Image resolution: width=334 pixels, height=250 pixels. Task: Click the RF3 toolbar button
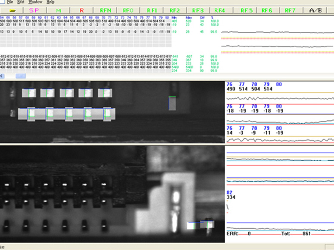[198, 9]
